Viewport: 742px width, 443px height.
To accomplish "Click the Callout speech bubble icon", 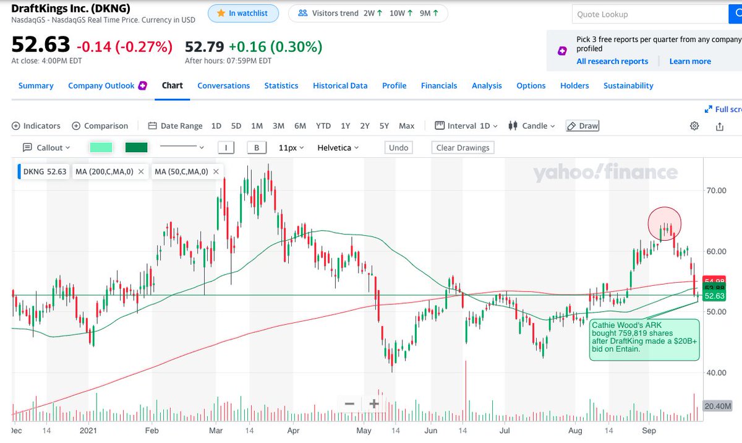I will click(27, 147).
